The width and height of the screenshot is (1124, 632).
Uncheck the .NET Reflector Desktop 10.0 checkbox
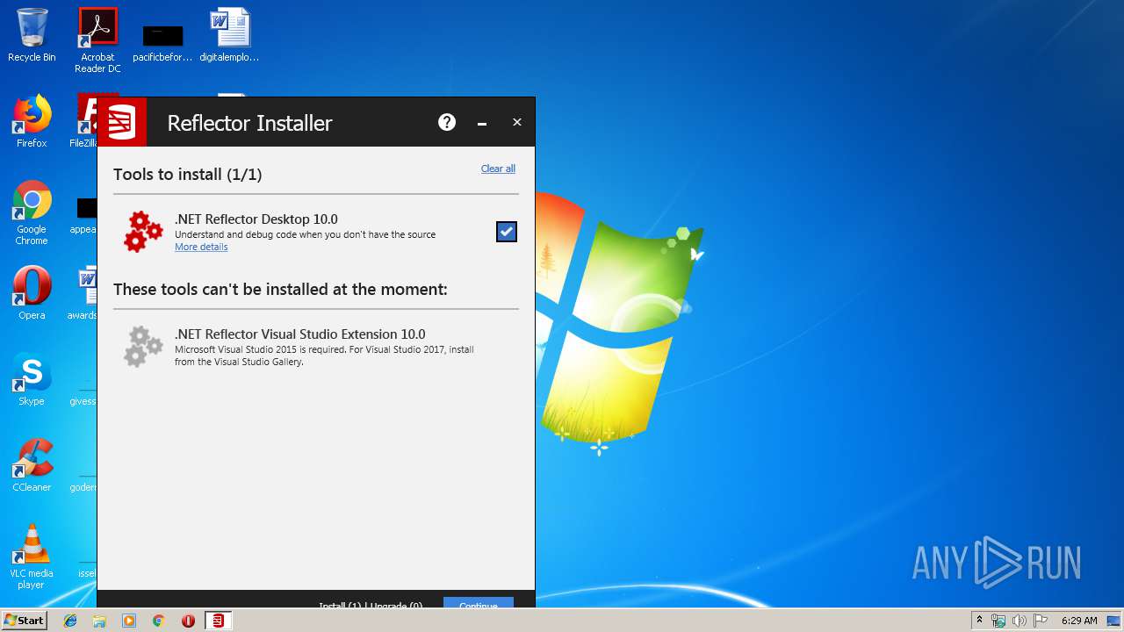tap(507, 232)
